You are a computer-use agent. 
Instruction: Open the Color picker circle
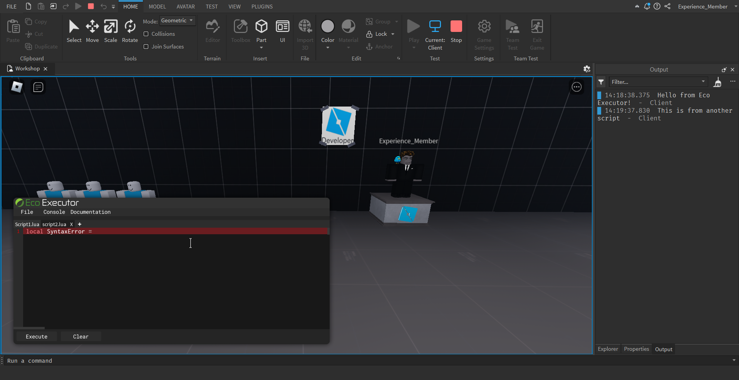coord(328,26)
